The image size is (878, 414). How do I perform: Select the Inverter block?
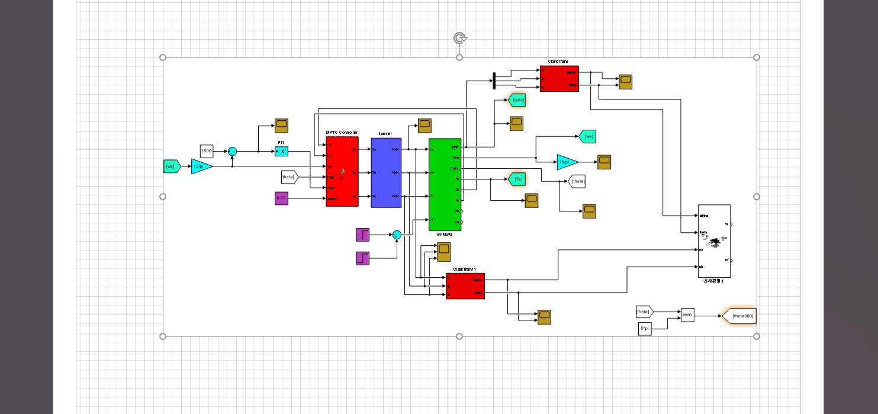(386, 172)
